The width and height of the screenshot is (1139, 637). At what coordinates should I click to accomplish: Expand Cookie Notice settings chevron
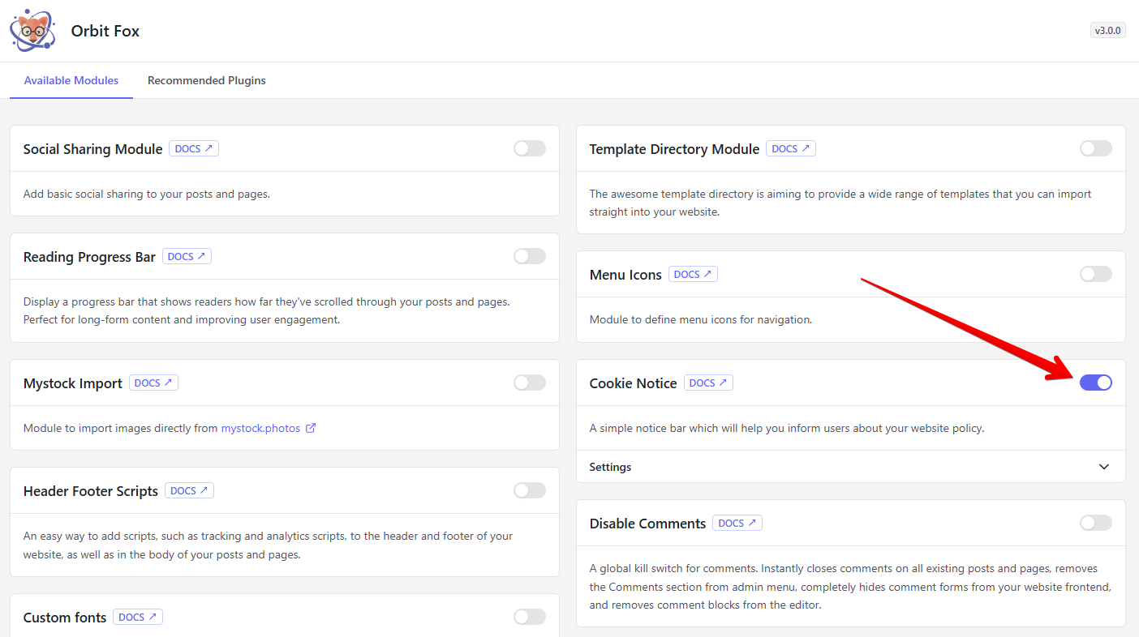tap(1103, 467)
